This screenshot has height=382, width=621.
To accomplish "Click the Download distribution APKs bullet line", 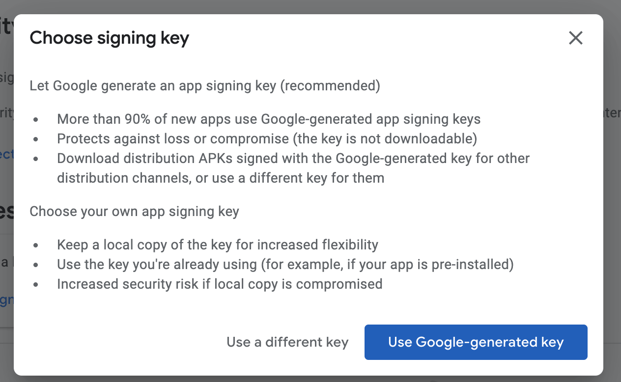I will (293, 159).
